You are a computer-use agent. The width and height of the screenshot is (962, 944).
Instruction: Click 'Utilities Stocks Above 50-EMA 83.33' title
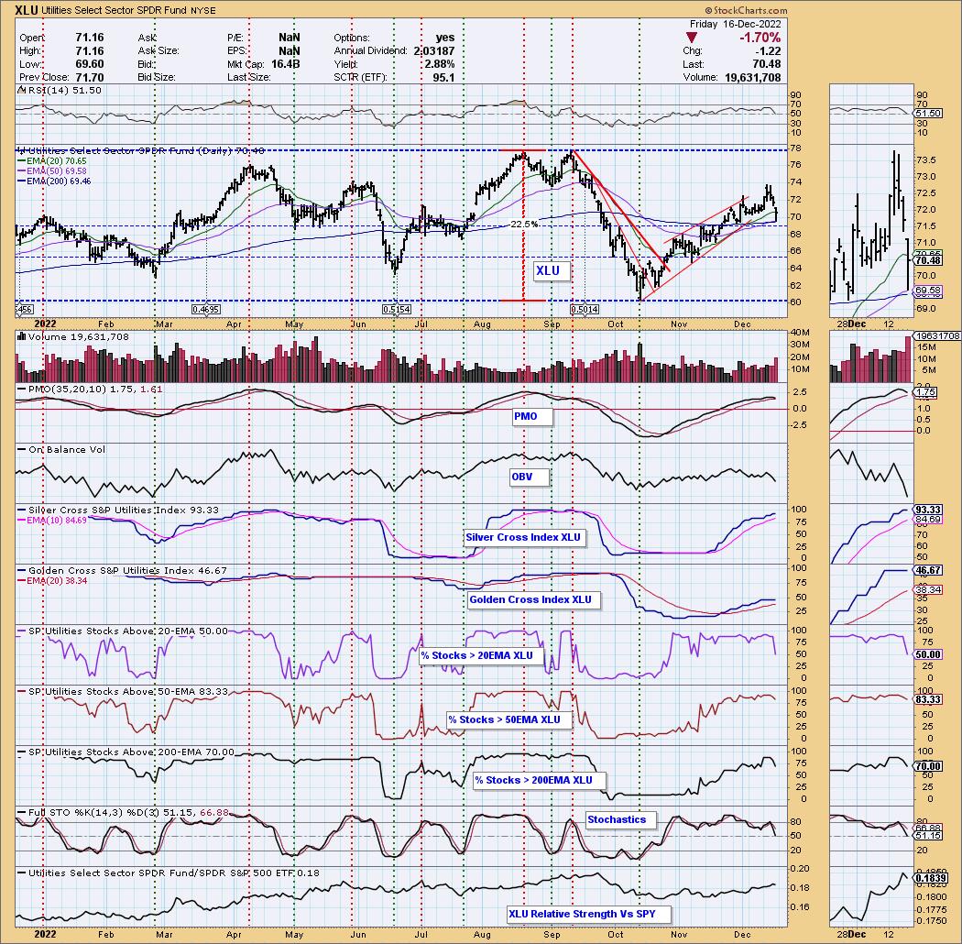point(122,691)
